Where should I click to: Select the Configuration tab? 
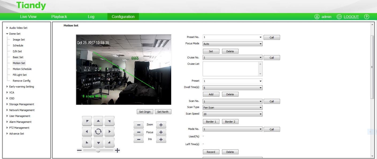pos(123,17)
